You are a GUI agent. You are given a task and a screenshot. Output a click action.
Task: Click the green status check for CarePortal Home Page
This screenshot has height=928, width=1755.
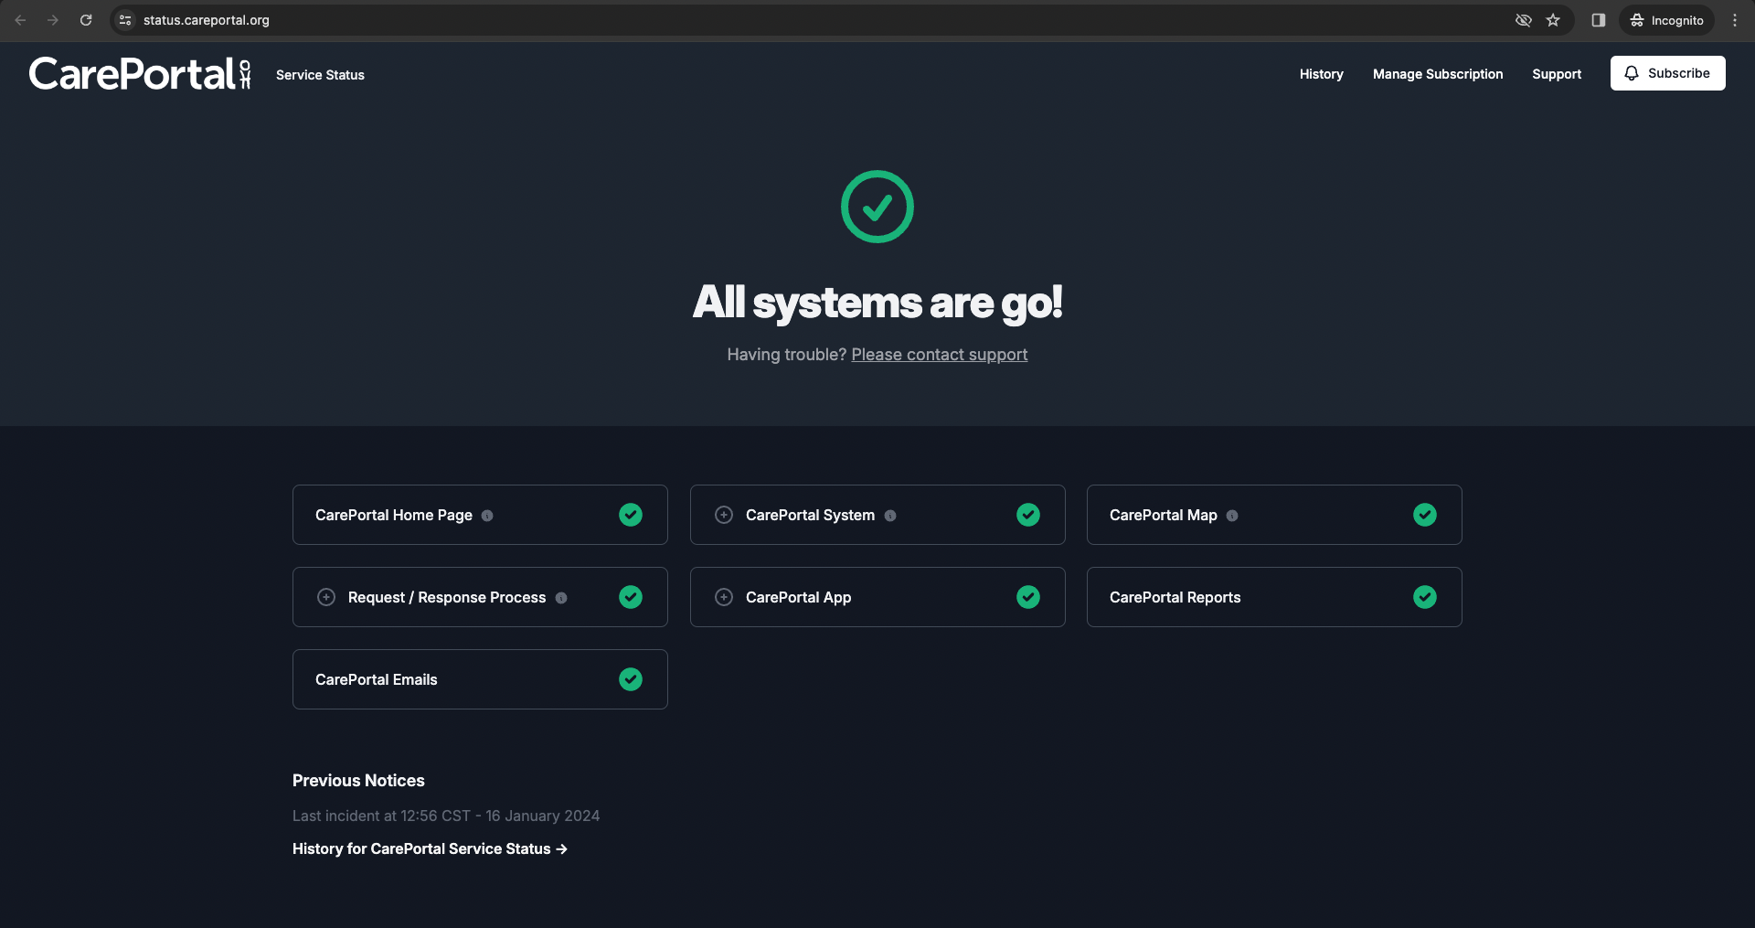(x=631, y=515)
